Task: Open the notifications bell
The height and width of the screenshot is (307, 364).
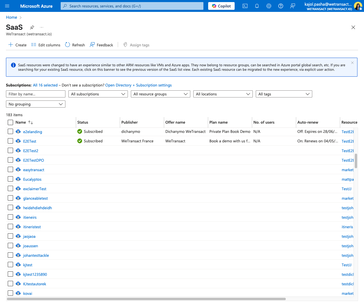Action: (257, 6)
